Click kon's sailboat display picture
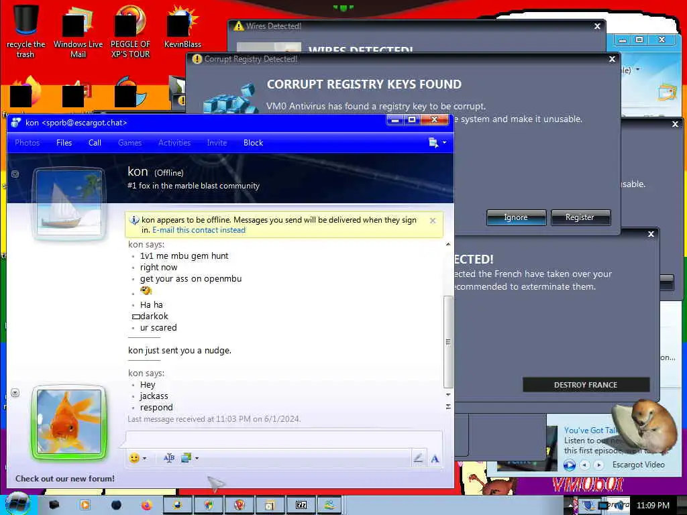Screen dimensions: 687x515 (x=69, y=203)
